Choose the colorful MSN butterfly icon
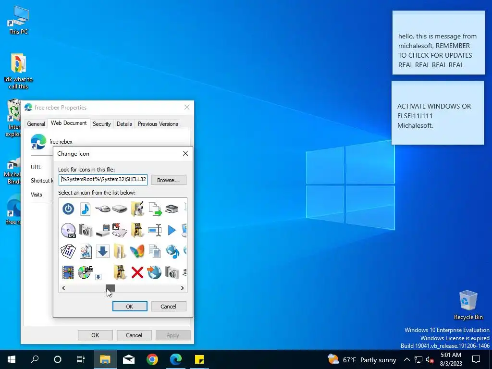 point(137,251)
